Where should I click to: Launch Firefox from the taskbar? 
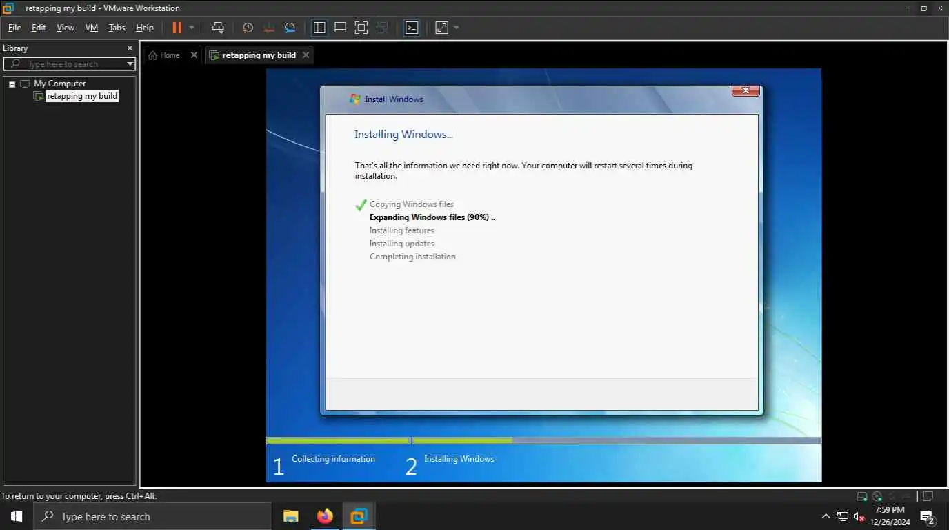pyautogui.click(x=325, y=516)
